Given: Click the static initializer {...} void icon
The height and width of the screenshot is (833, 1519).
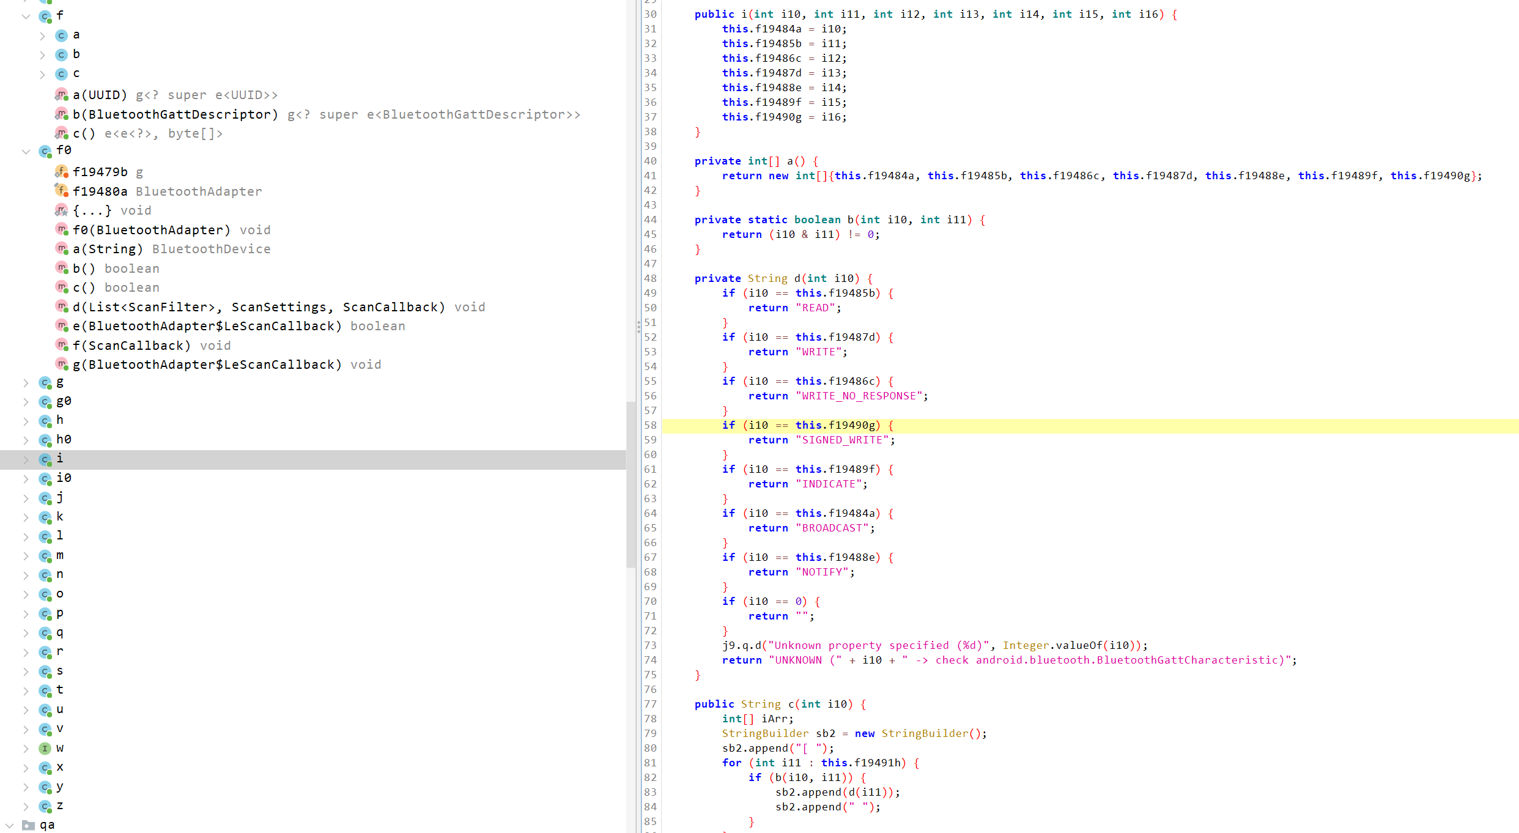Looking at the screenshot, I should 61,210.
